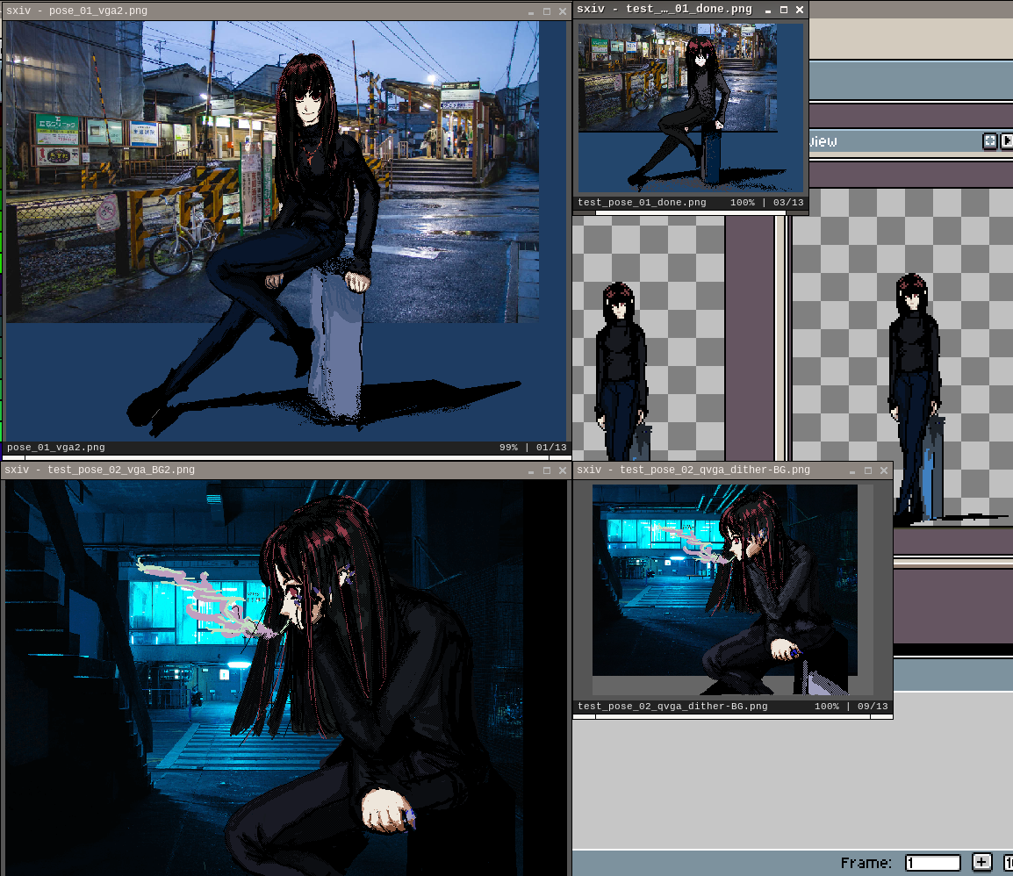The width and height of the screenshot is (1013, 876).
Task: Click the seated girl image in pose_01_vga2 window
Action: coord(285,231)
